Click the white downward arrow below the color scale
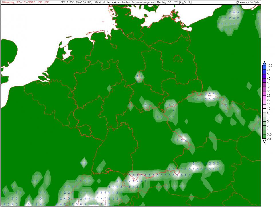The image size is (275, 207). point(264,141)
